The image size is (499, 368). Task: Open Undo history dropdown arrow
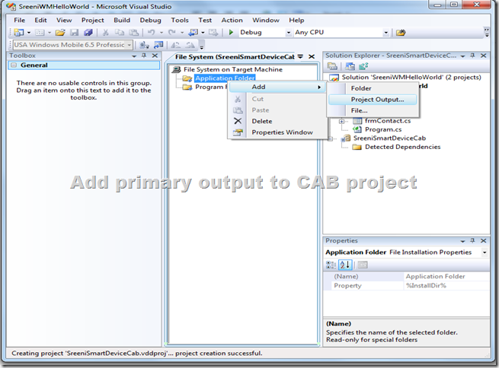[162, 33]
